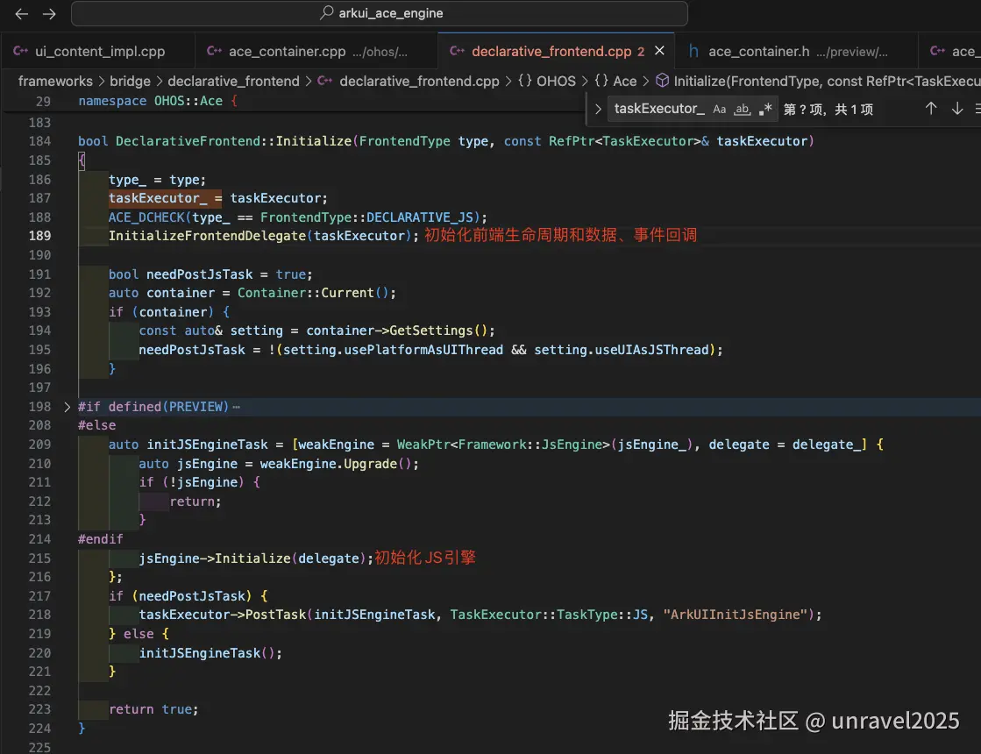Image resolution: width=981 pixels, height=754 pixels.
Task: Click line number 184 in gutter
Action: [x=39, y=141]
